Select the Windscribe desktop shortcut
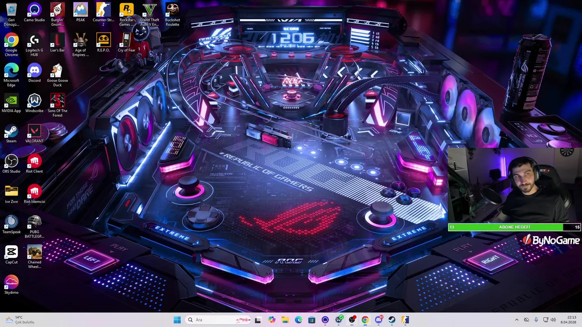 [x=34, y=104]
